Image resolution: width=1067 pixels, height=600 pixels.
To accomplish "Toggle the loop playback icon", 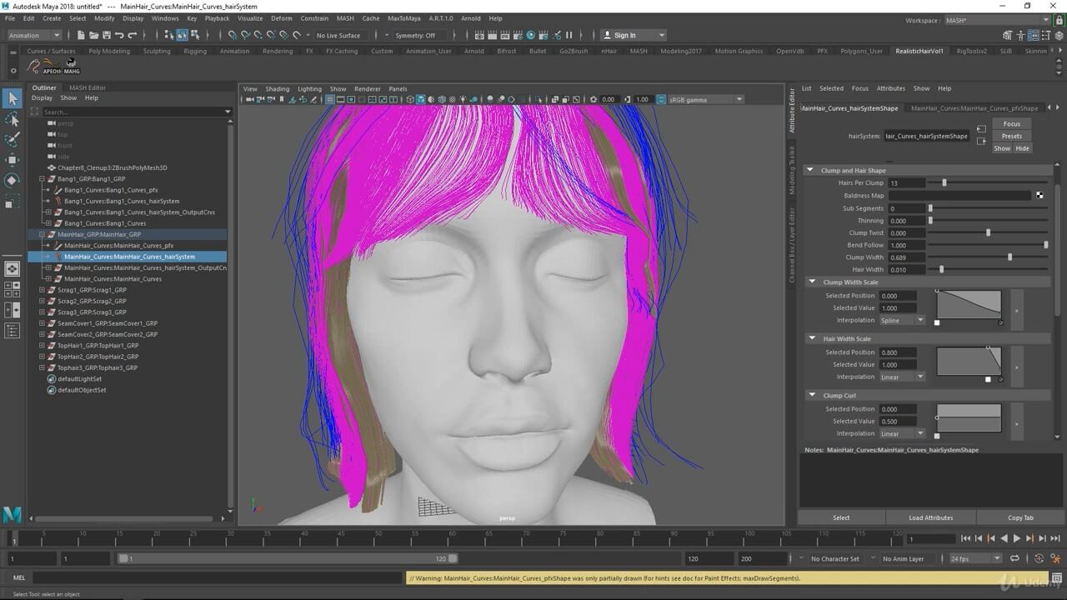I will pyautogui.click(x=1014, y=558).
